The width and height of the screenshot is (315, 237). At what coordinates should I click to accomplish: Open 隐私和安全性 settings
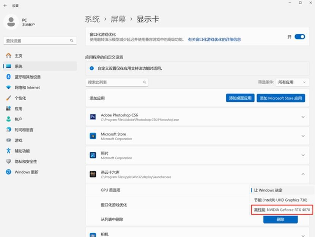click(40, 161)
